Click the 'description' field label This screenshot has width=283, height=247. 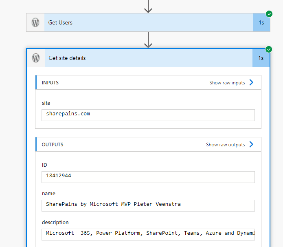coord(55,223)
